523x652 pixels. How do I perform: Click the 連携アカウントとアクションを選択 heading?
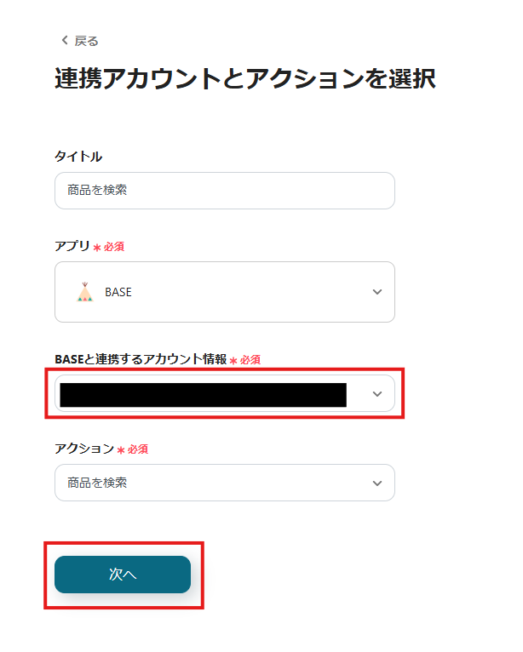[x=245, y=78]
